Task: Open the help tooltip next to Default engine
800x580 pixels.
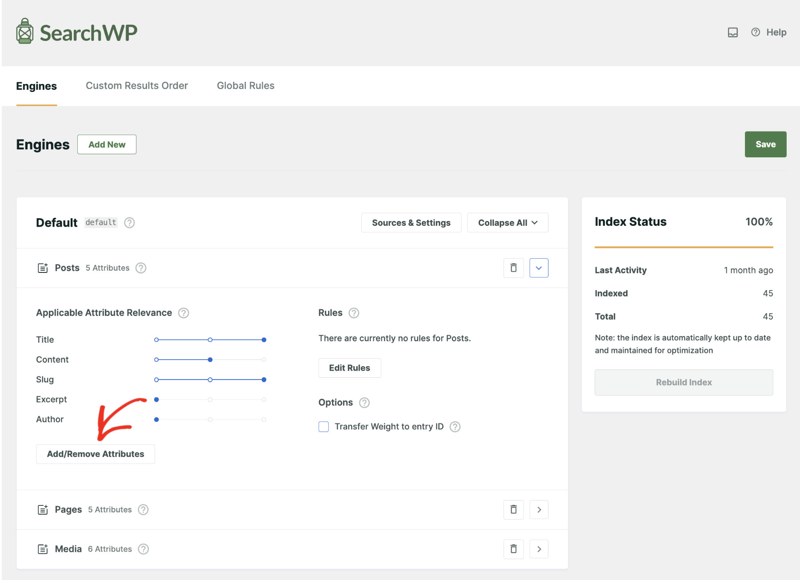Action: [129, 223]
